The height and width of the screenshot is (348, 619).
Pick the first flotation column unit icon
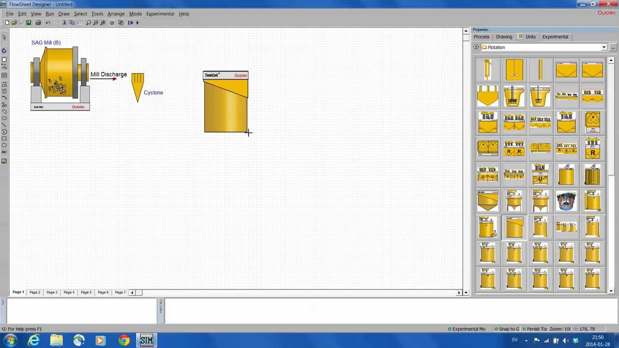click(x=487, y=70)
